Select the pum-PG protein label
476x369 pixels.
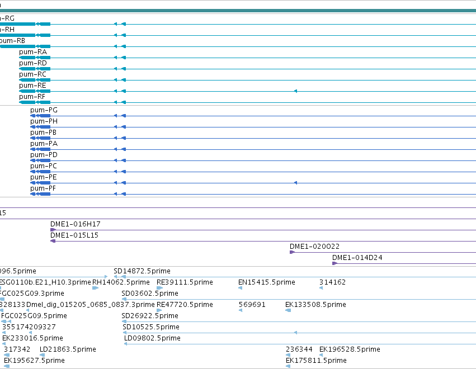tap(44, 110)
